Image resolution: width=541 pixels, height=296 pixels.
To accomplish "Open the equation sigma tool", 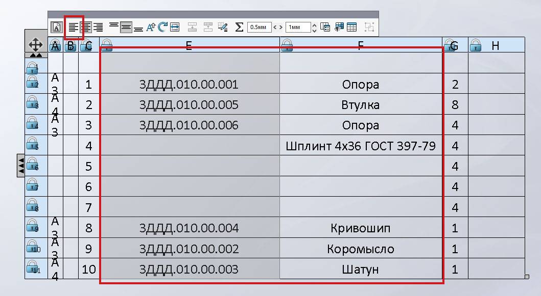I will [x=239, y=27].
